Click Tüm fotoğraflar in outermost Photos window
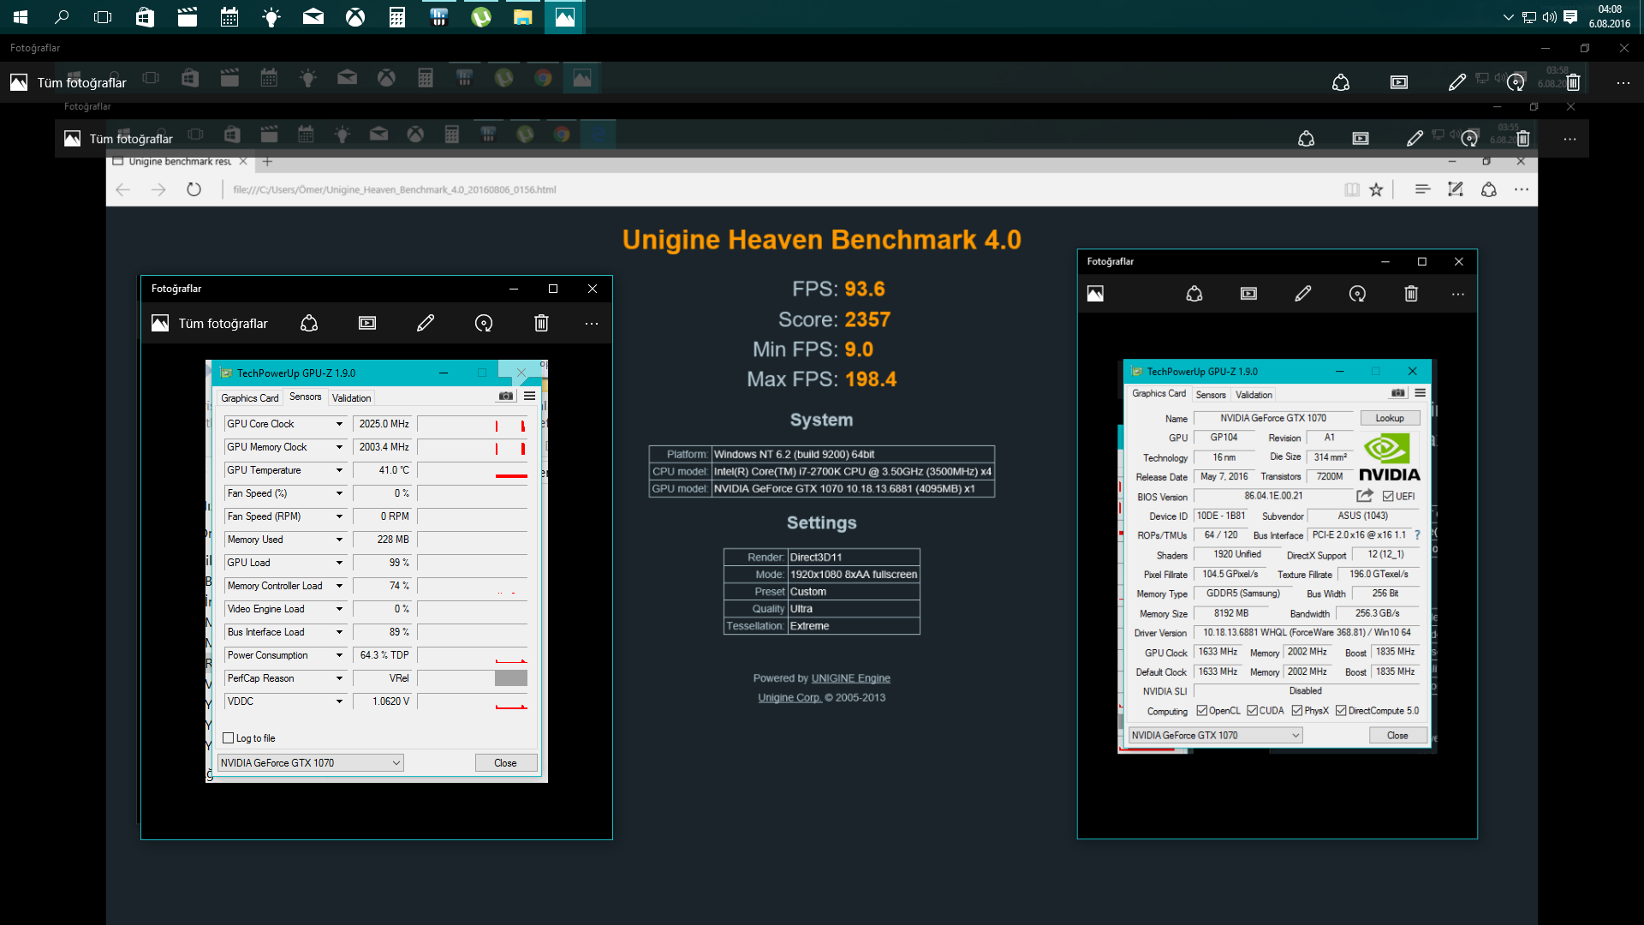 [x=81, y=83]
